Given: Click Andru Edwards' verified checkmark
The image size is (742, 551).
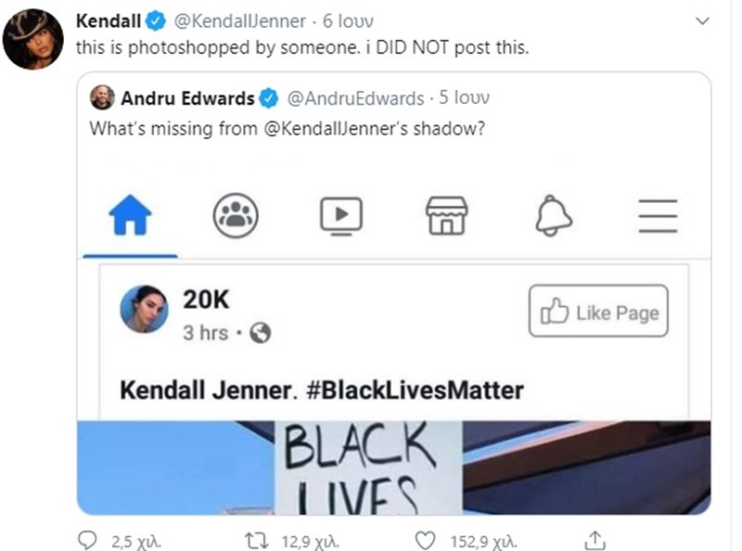Looking at the screenshot, I should (x=271, y=98).
